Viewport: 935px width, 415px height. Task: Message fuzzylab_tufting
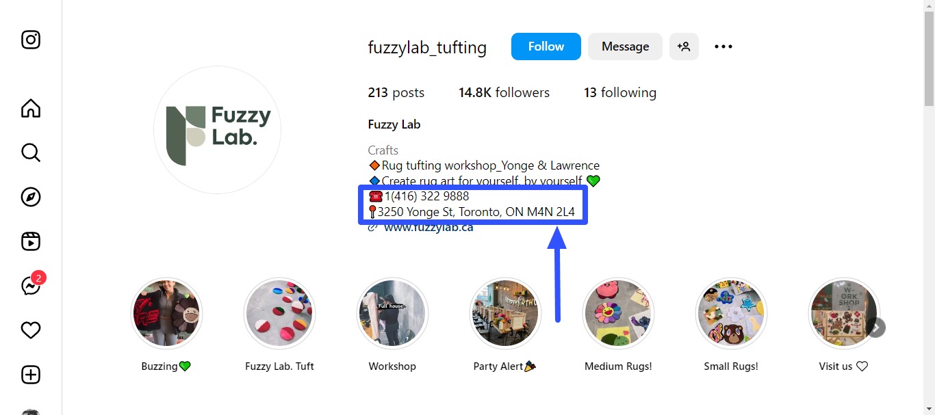click(624, 46)
